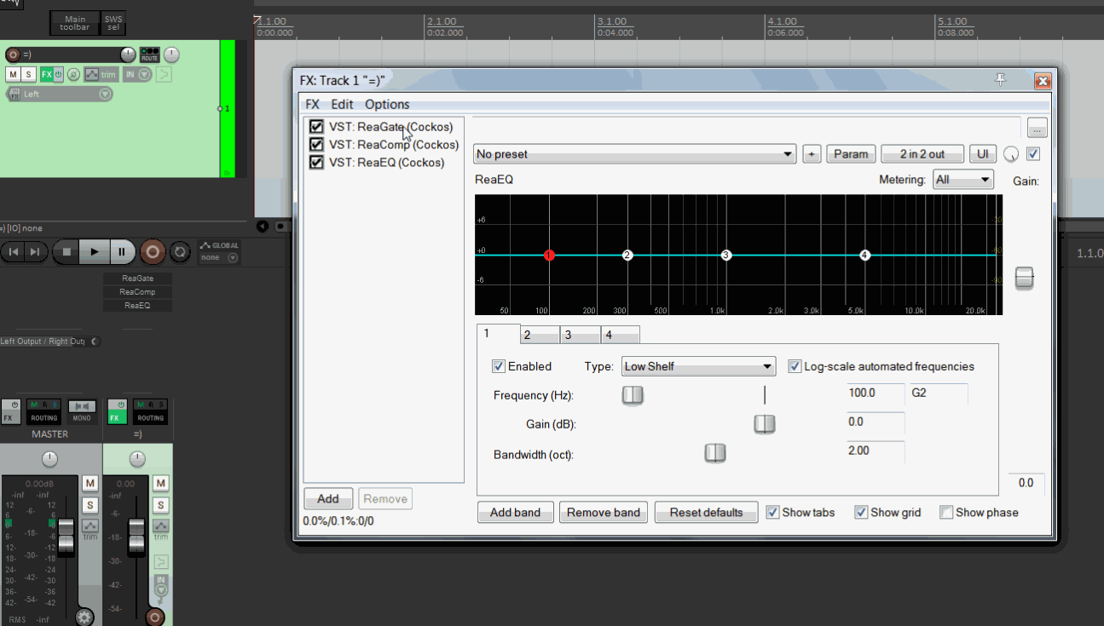This screenshot has width=1104, height=626.
Task: Solo track =) in the mixer strip
Action: tap(160, 505)
